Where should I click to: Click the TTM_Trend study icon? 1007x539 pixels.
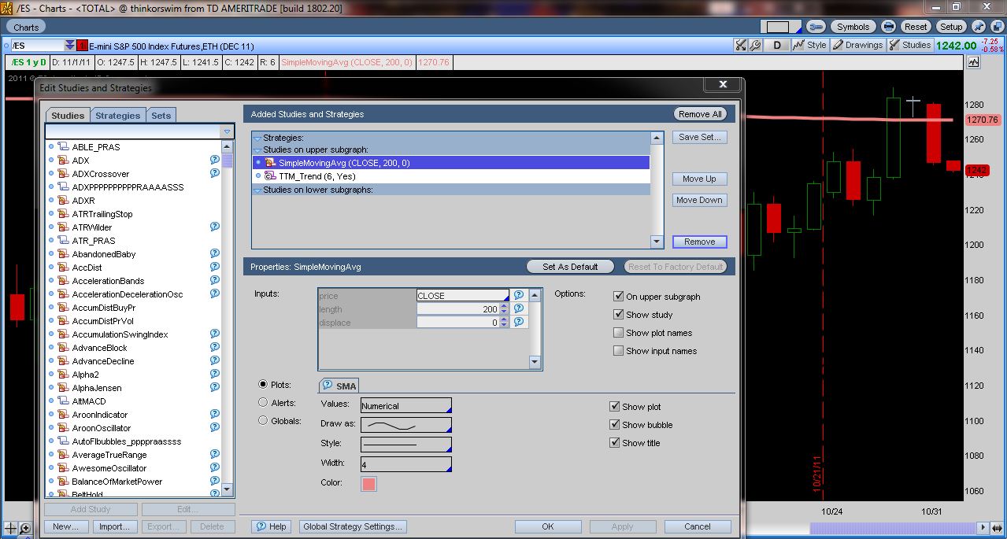270,176
